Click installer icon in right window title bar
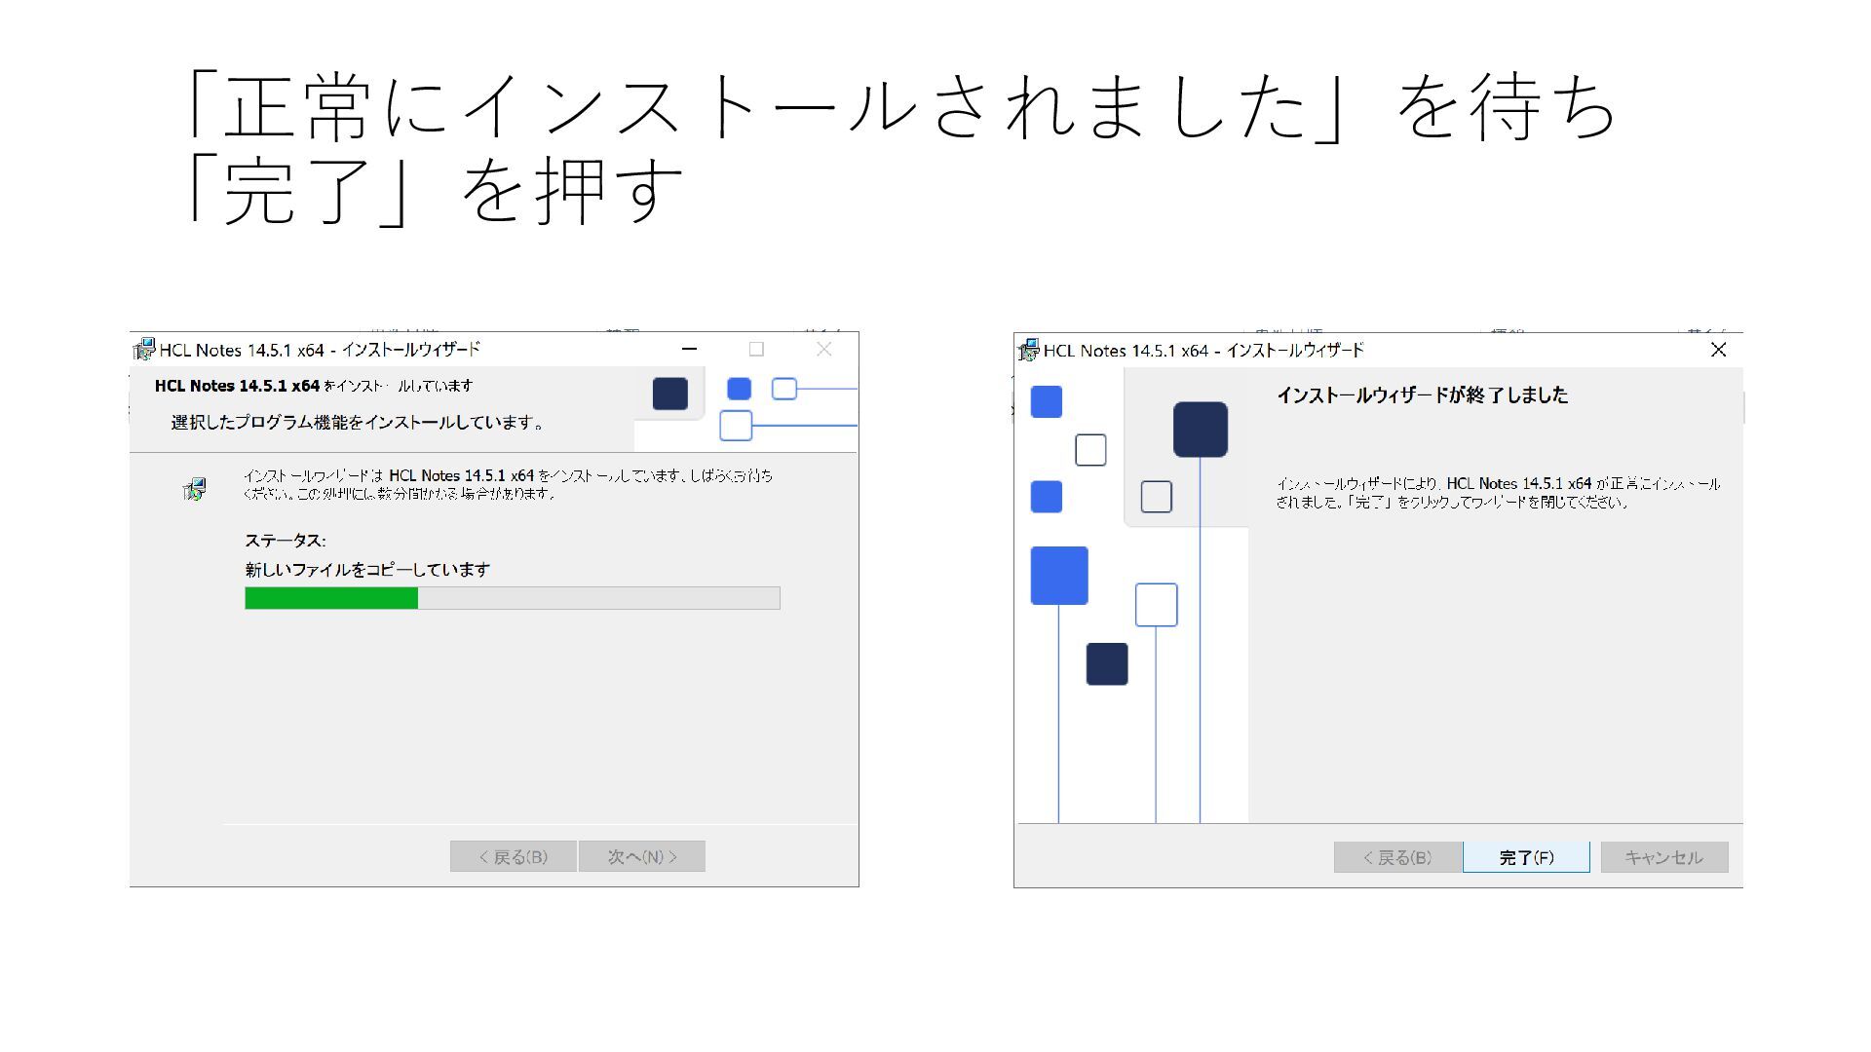1871x1052 pixels. point(1028,350)
